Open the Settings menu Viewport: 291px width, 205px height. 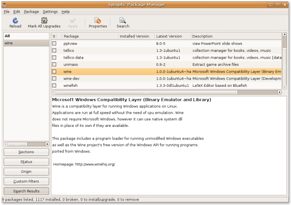pyautogui.click(x=50, y=11)
